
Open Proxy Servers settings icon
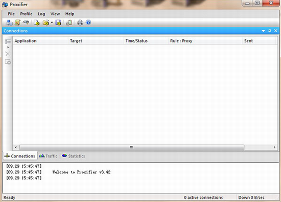pyautogui.click(x=9, y=23)
